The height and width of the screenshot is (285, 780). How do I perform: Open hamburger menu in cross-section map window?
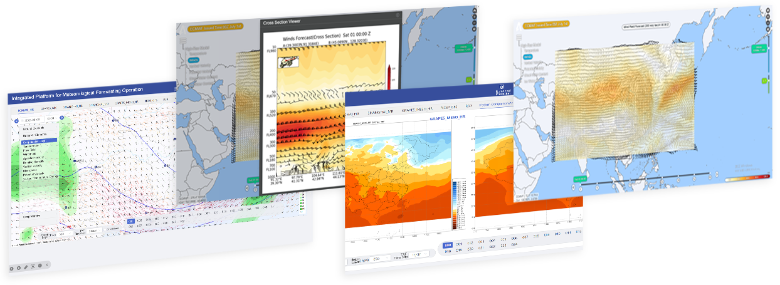click(x=183, y=41)
